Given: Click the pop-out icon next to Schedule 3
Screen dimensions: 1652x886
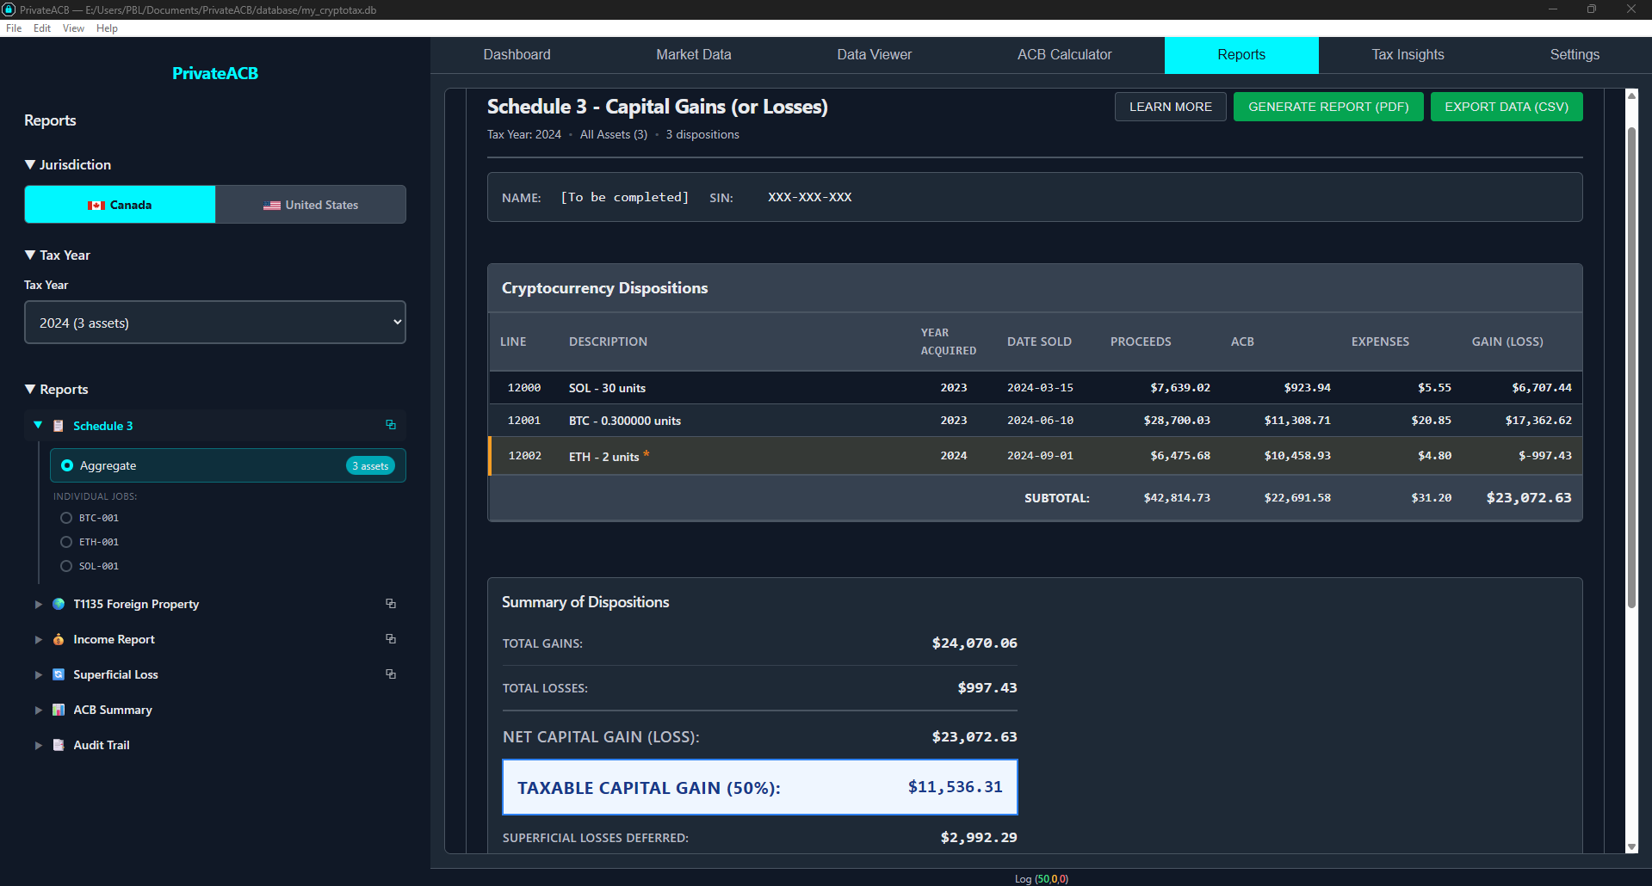Looking at the screenshot, I should click(391, 425).
